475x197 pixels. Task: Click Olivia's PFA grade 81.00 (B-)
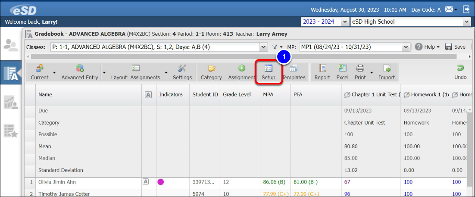point(306,182)
